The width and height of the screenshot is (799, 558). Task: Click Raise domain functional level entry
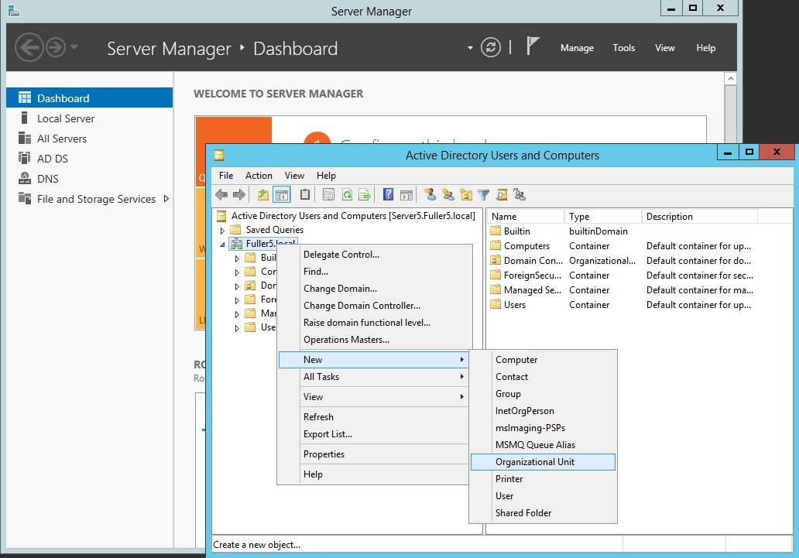click(x=374, y=323)
